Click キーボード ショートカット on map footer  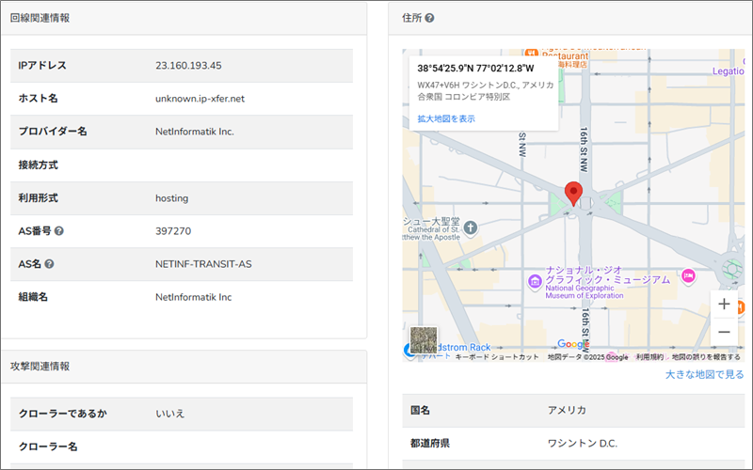[x=497, y=357]
